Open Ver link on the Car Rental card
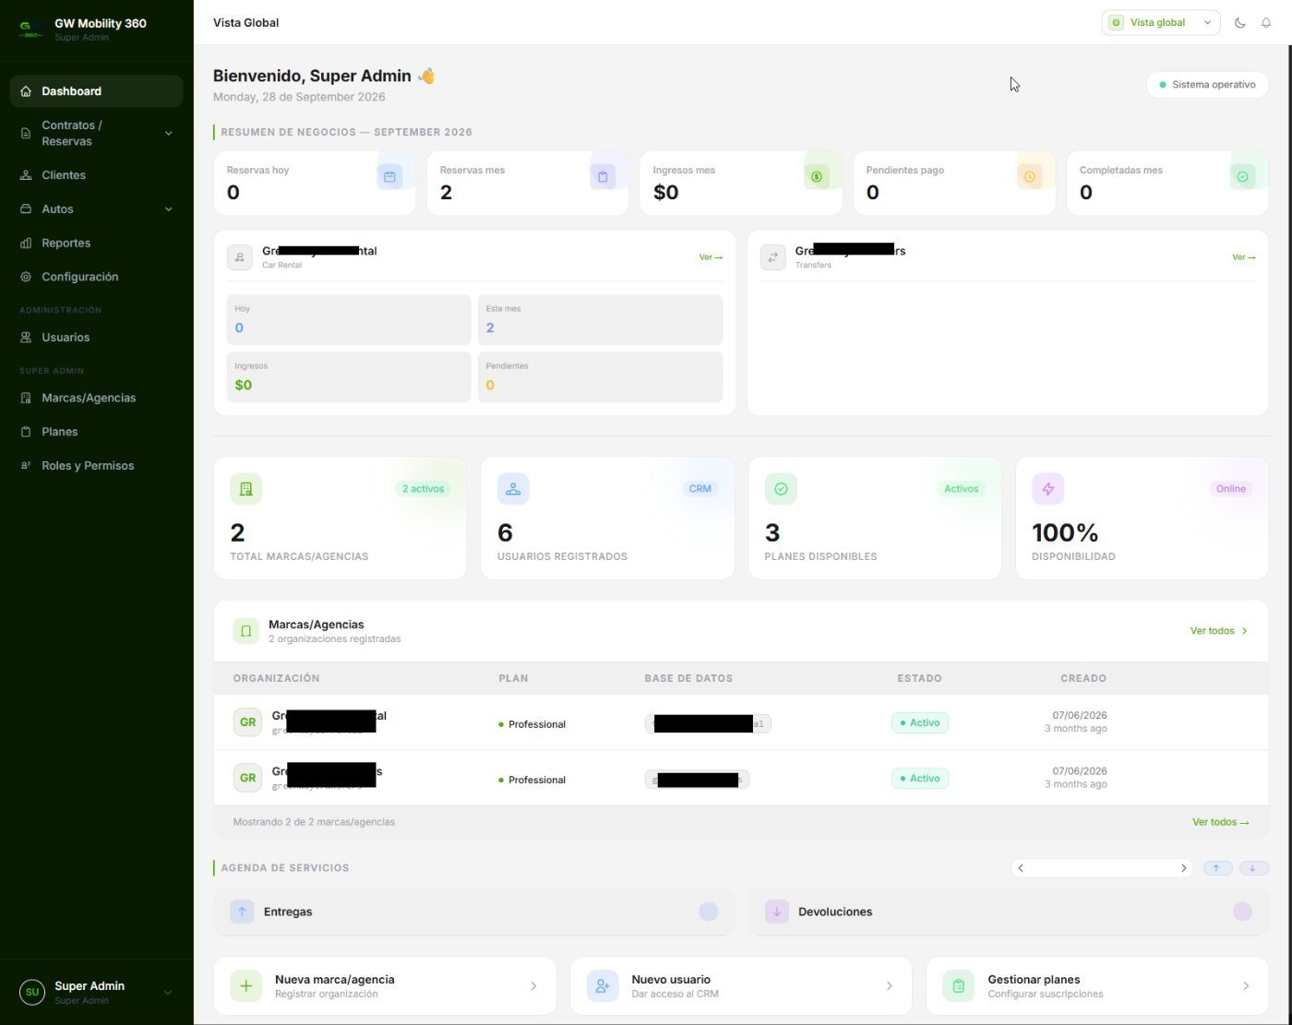Viewport: 1292px width, 1025px height. coord(711,257)
